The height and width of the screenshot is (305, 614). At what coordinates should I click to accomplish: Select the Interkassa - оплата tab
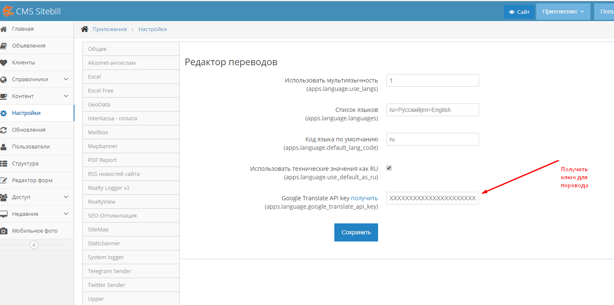pos(131,118)
